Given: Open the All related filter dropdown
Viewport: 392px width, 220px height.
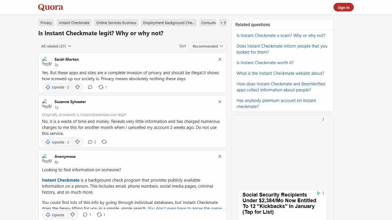Looking at the screenshot, I should click(x=56, y=46).
